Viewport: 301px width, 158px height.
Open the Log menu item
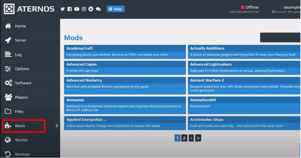(30, 55)
